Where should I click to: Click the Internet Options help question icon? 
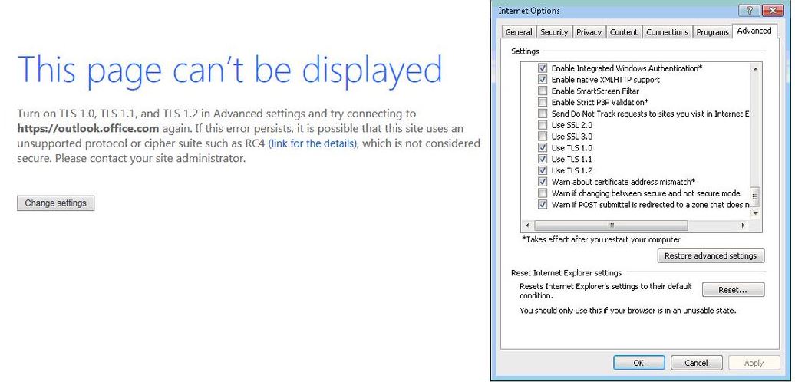750,10
